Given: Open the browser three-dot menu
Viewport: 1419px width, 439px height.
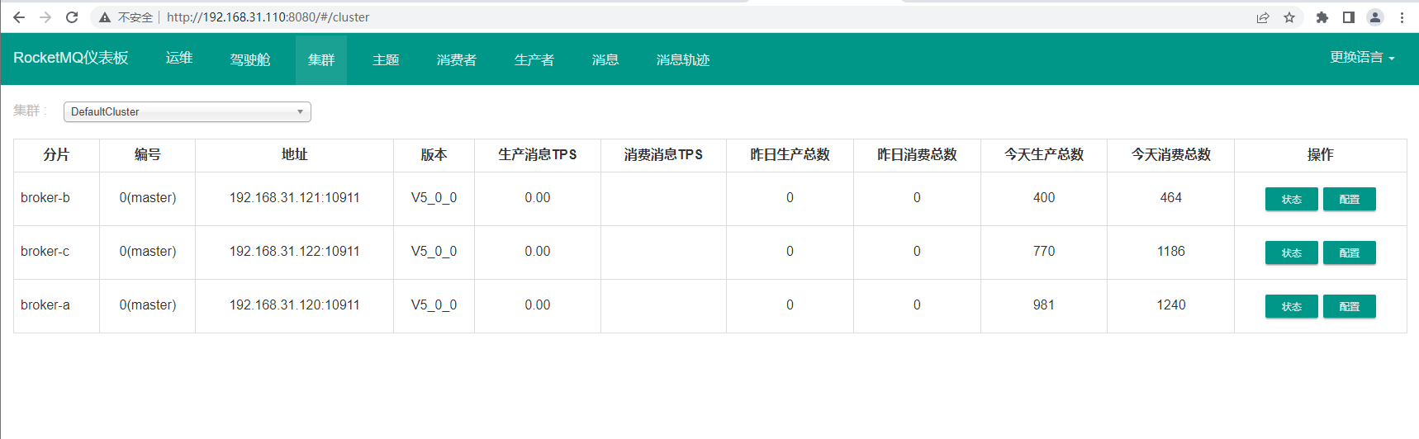Looking at the screenshot, I should [1402, 17].
